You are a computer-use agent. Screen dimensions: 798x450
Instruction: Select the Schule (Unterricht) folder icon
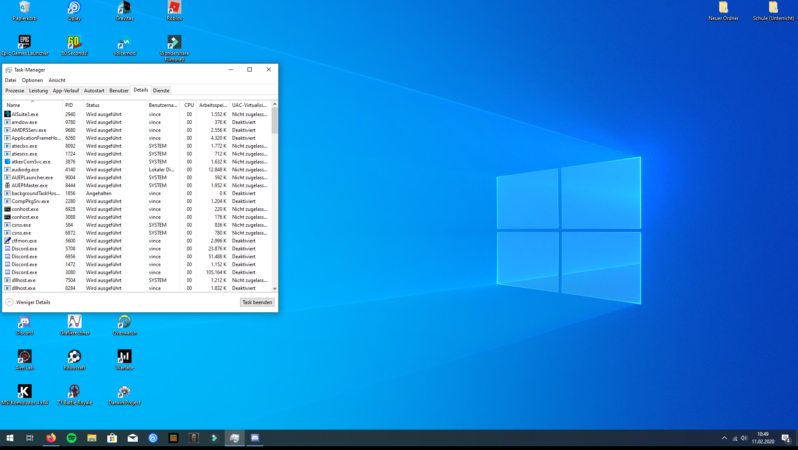coord(773,11)
